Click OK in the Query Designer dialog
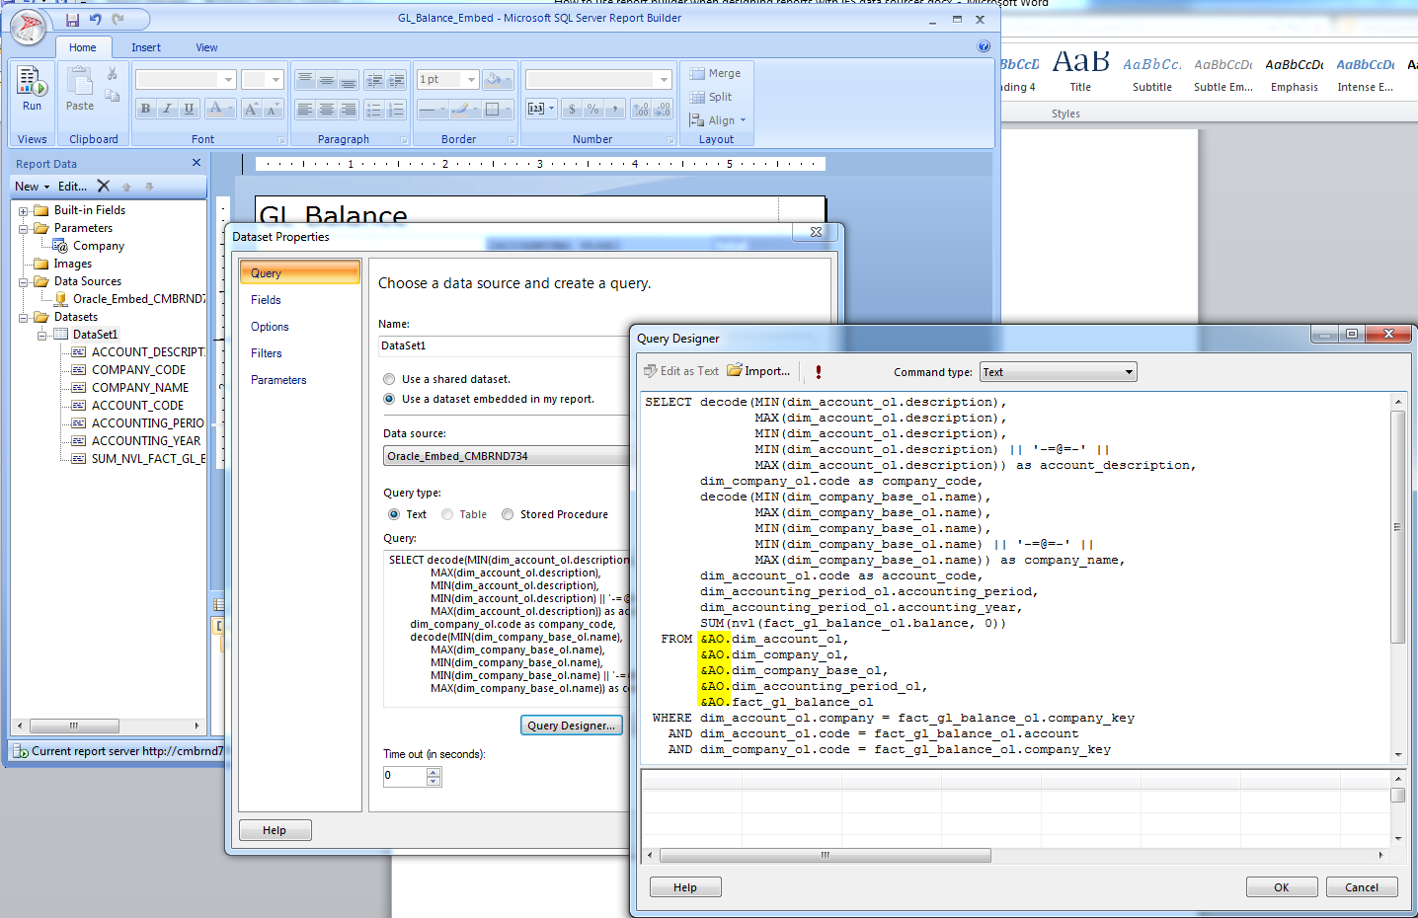The image size is (1418, 918). (x=1281, y=887)
